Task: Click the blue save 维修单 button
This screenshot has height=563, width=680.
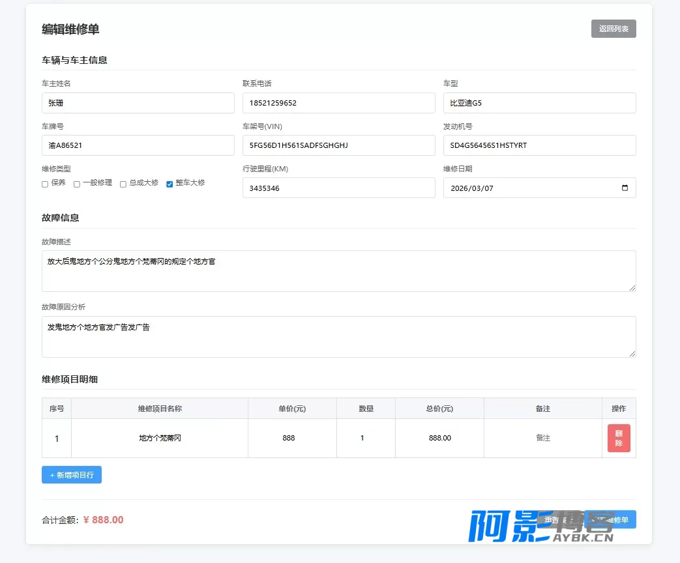Action: click(610, 519)
